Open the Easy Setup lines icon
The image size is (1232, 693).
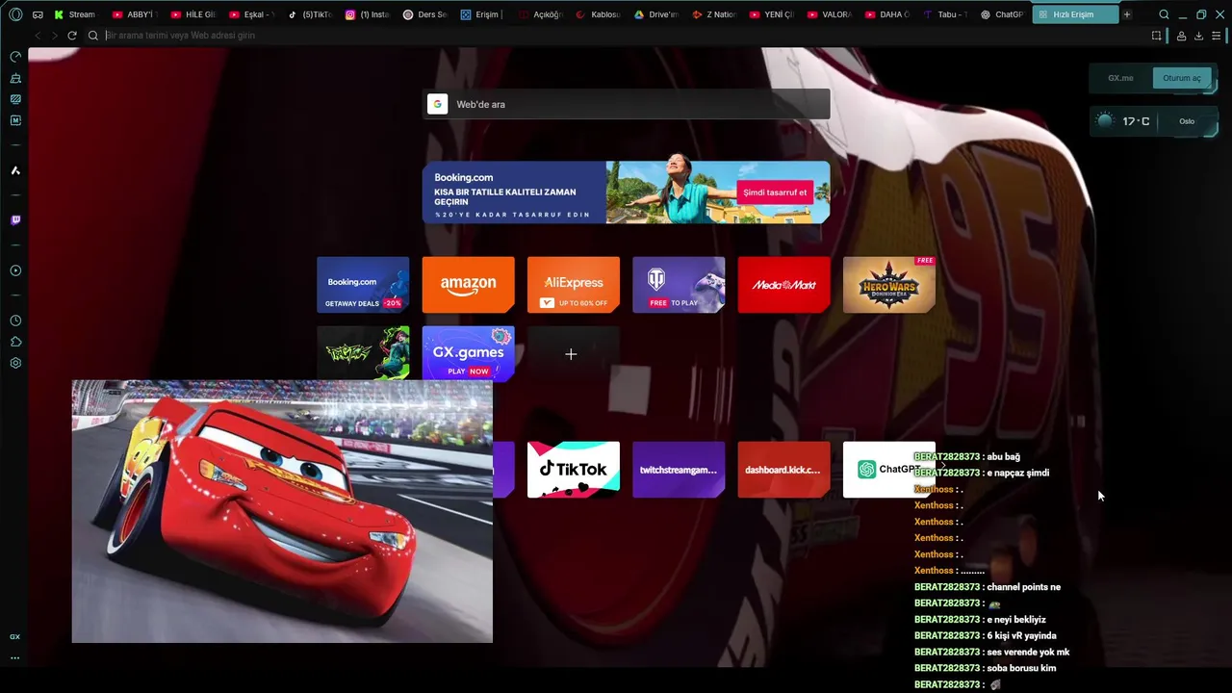(x=1217, y=36)
